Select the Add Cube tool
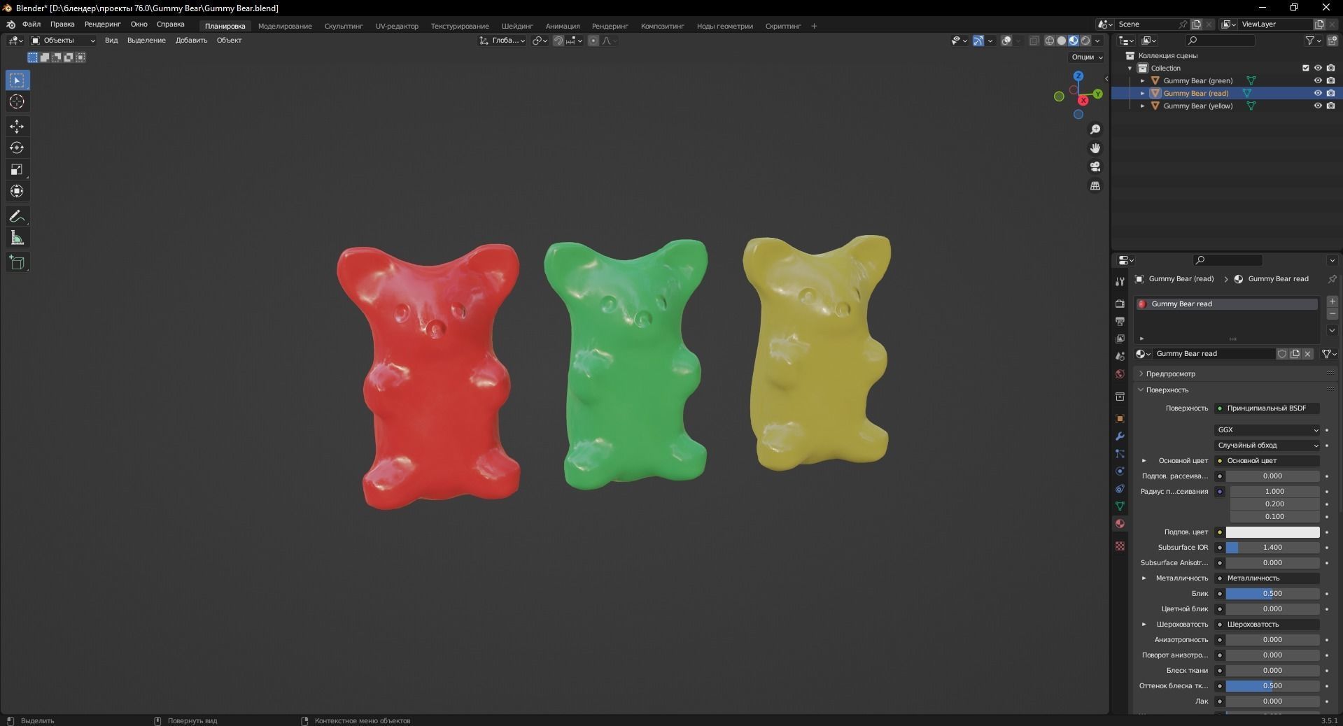This screenshot has height=726, width=1343. tap(17, 262)
